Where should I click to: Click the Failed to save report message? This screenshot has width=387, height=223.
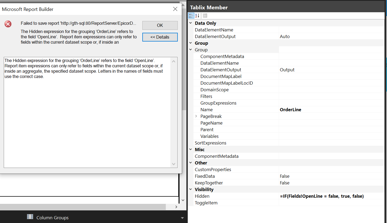79,23
